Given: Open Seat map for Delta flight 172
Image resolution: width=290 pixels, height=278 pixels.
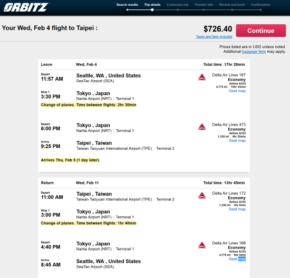Looking at the screenshot, I should pos(237,209).
